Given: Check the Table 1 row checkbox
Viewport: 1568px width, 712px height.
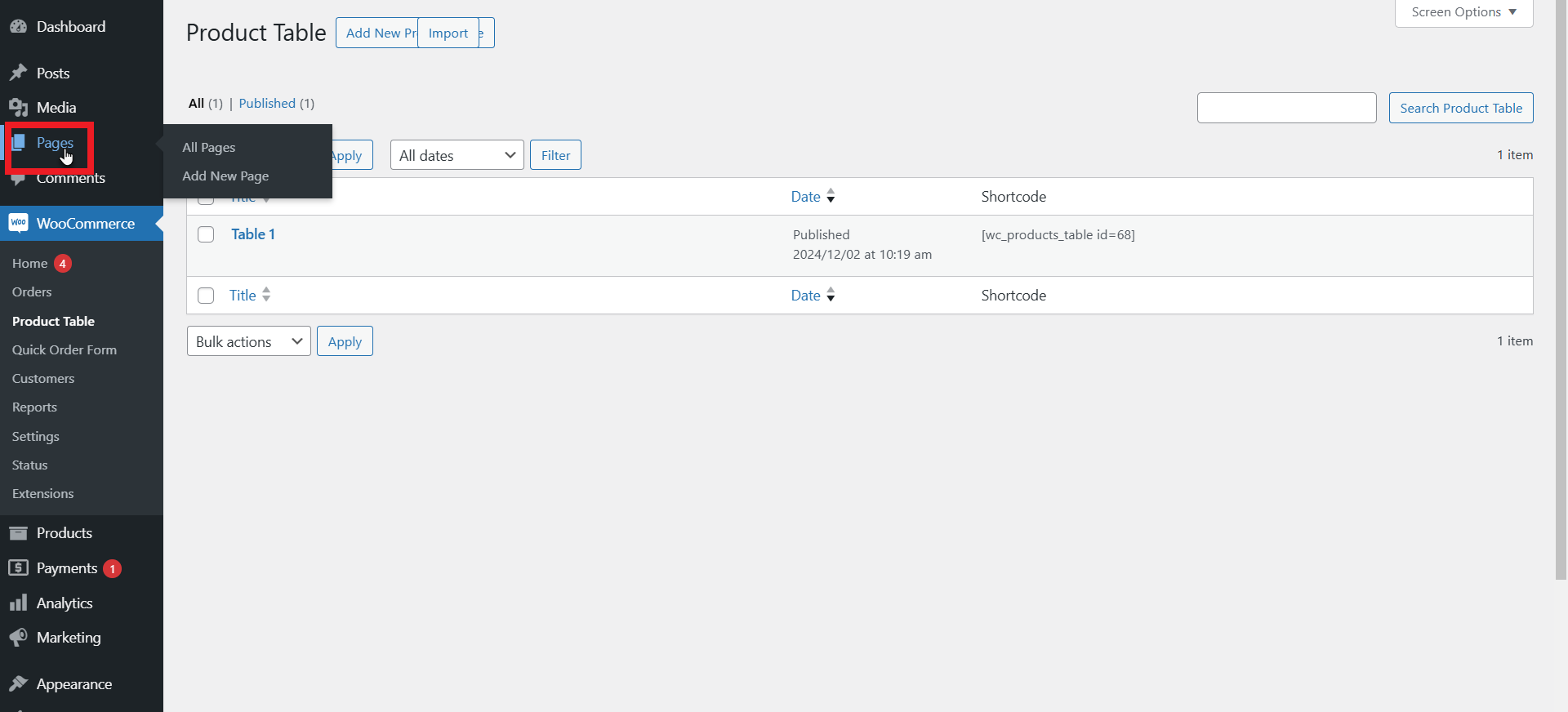Looking at the screenshot, I should click(206, 234).
